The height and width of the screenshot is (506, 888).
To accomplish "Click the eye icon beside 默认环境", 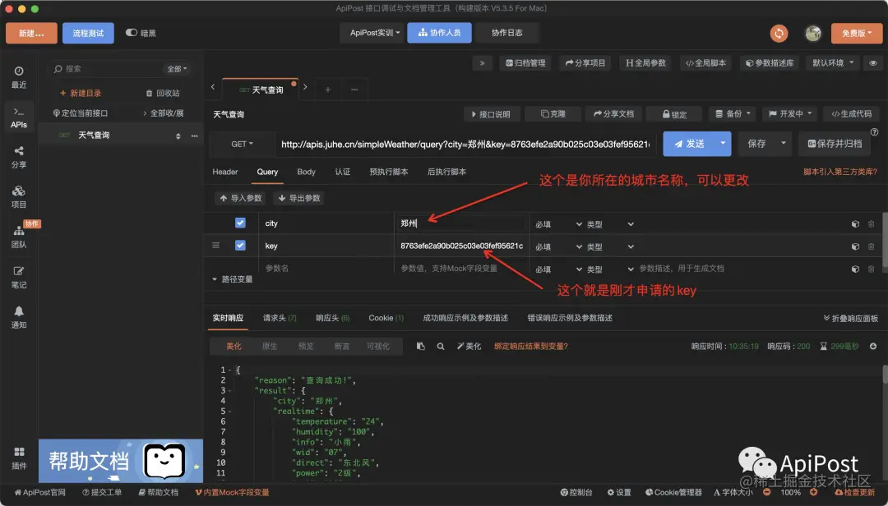I will [873, 62].
